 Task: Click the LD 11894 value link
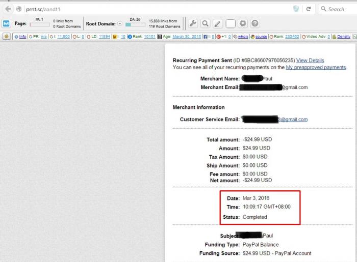coord(105,36)
